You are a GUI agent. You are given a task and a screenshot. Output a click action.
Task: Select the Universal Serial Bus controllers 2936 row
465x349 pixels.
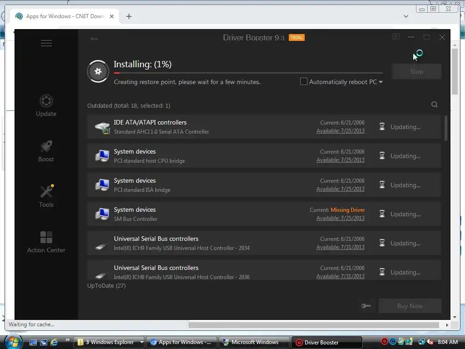(x=264, y=270)
